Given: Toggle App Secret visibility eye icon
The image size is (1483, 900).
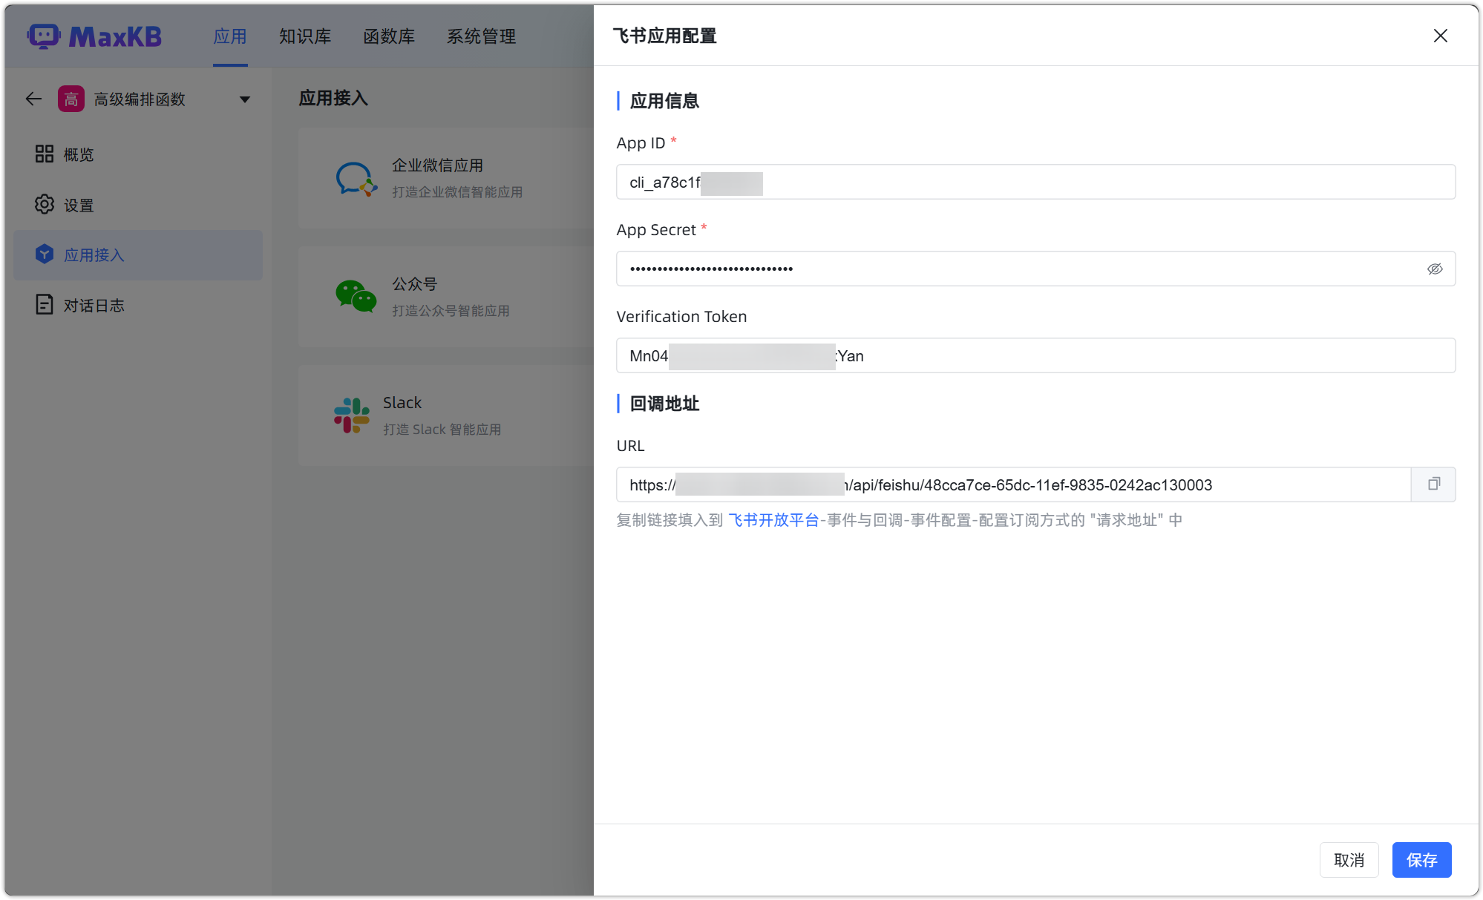Looking at the screenshot, I should pos(1434,269).
